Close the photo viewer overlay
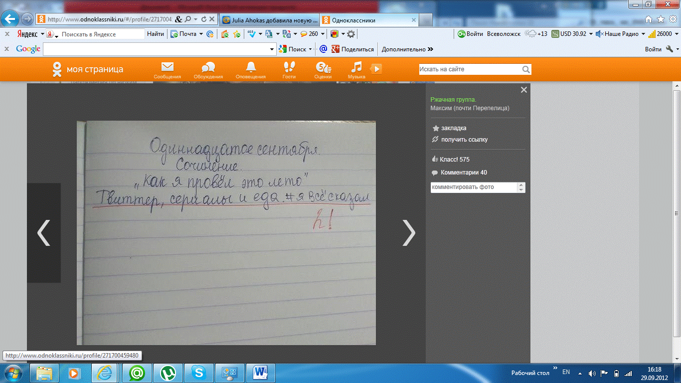This screenshot has height=383, width=681. 523,90
